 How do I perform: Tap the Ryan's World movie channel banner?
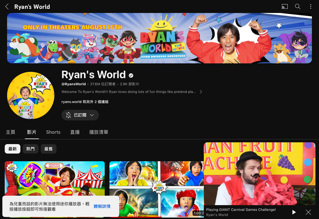[159, 38]
